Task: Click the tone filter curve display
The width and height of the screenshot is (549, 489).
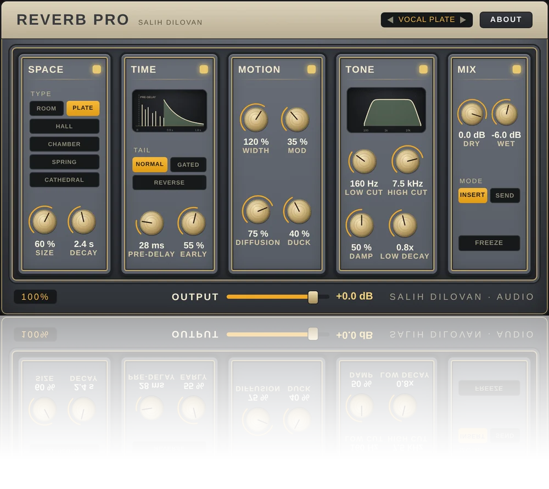Action: click(x=386, y=110)
